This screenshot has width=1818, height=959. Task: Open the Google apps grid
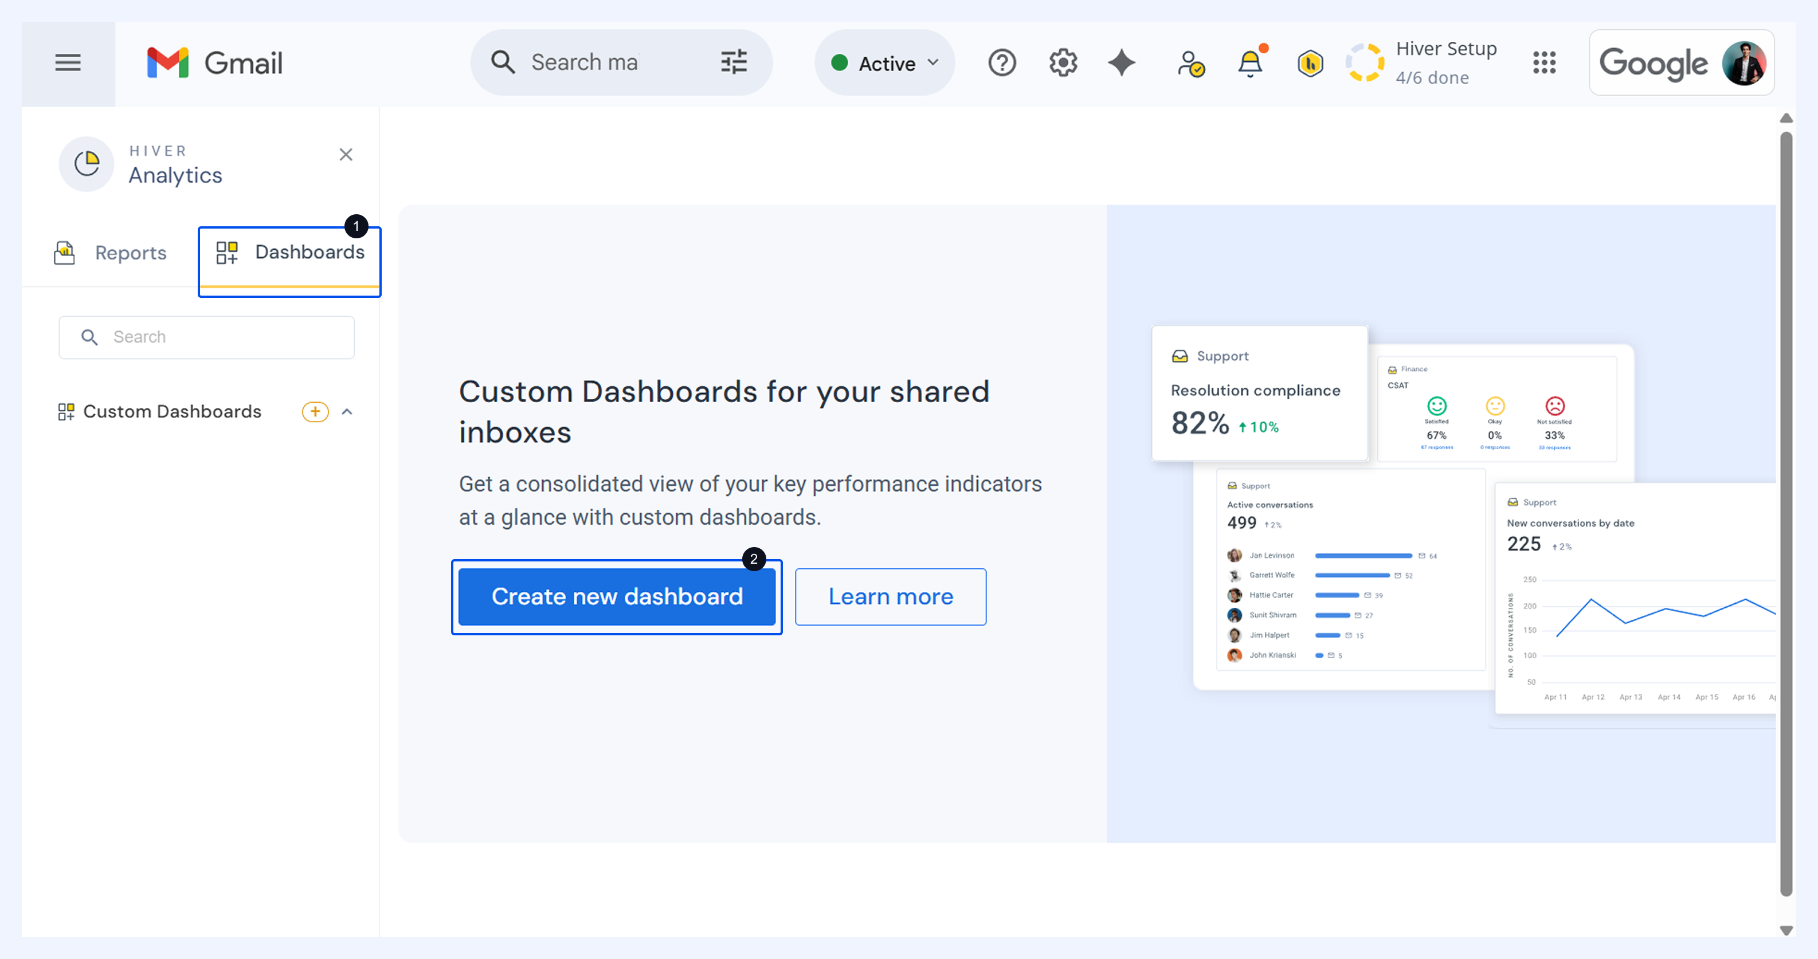pyautogui.click(x=1544, y=63)
